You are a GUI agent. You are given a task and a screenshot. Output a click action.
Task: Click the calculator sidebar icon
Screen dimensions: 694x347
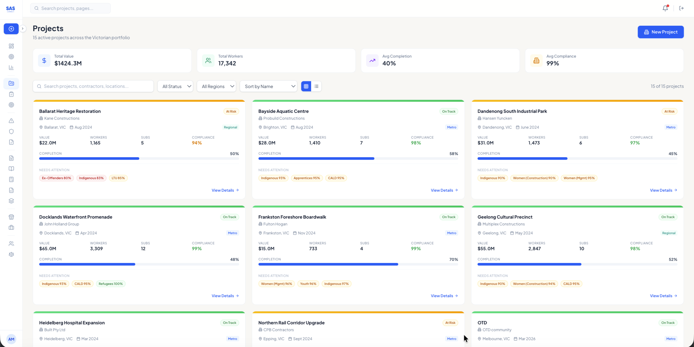pyautogui.click(x=11, y=179)
